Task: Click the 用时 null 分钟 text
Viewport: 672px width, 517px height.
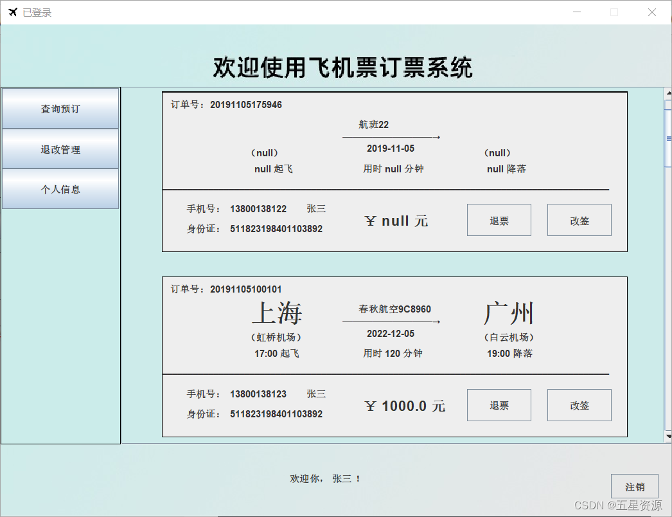Action: (x=393, y=168)
